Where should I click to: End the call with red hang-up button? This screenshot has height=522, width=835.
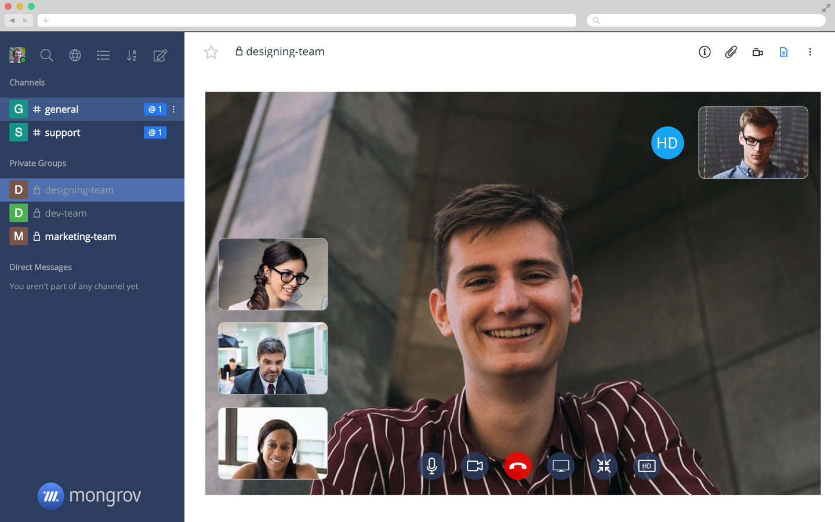click(x=518, y=466)
